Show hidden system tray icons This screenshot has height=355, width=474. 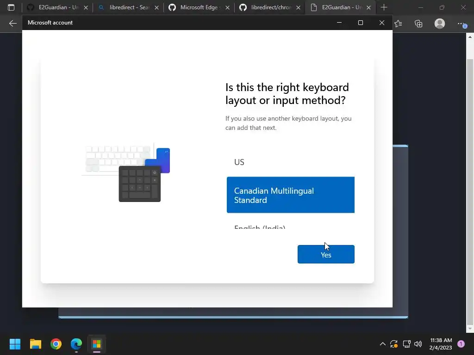click(x=382, y=344)
